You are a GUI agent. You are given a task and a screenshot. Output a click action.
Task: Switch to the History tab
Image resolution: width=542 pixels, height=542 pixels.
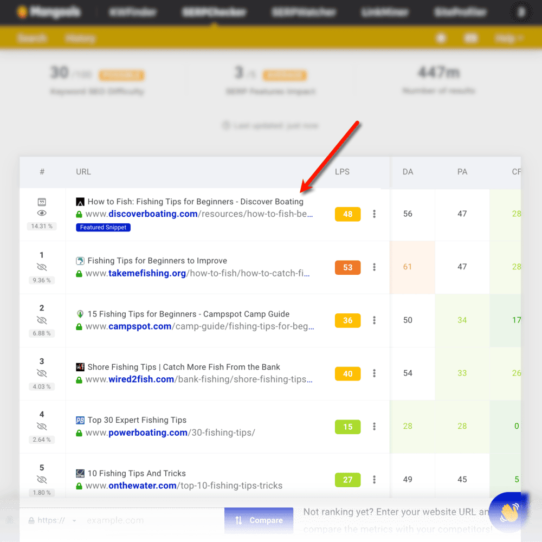(x=80, y=38)
